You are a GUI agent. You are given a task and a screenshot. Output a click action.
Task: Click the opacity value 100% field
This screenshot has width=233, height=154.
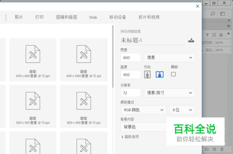tap(220, 43)
